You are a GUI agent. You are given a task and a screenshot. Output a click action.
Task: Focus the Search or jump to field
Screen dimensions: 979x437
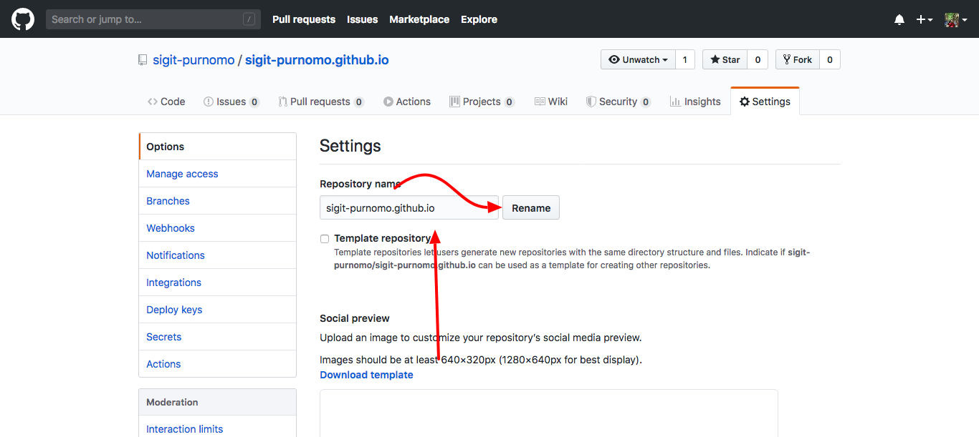tap(153, 19)
